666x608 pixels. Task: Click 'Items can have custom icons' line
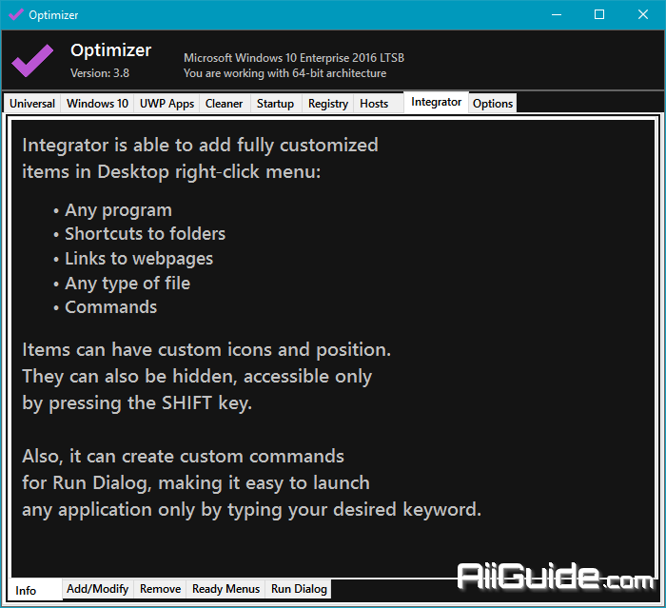coord(206,350)
